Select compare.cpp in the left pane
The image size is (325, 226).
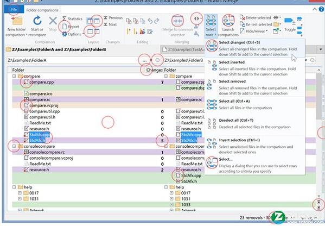click(41, 82)
